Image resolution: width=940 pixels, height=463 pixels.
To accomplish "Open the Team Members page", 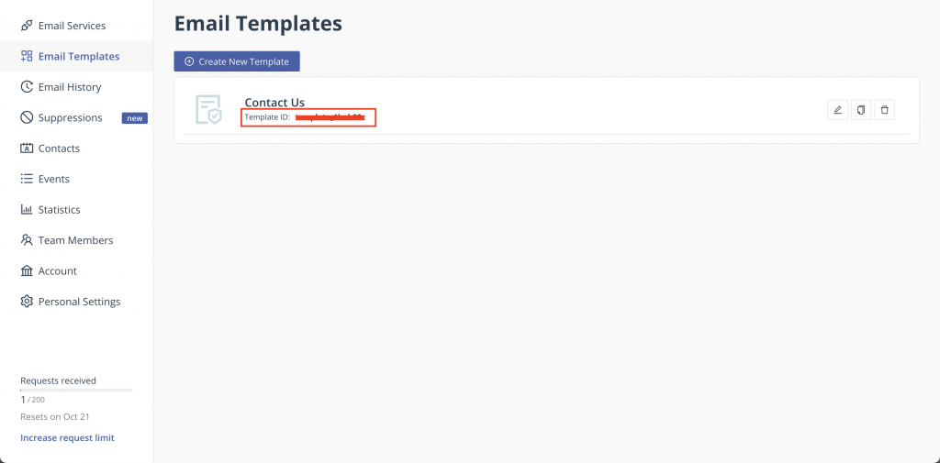I will [x=76, y=240].
